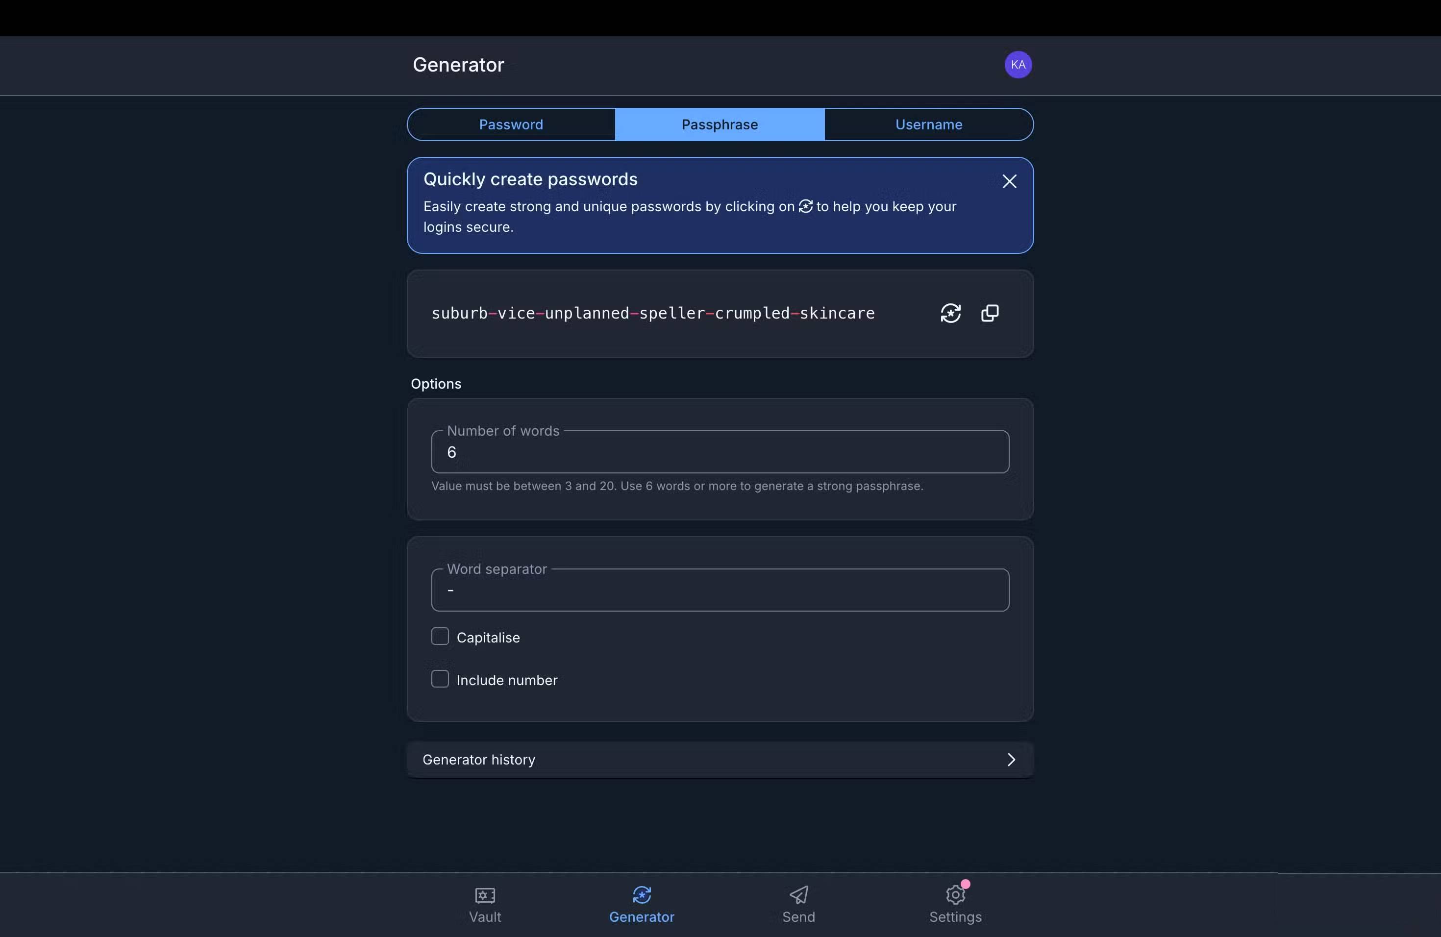Switch to the Username tab
This screenshot has height=937, width=1441.
[x=928, y=124]
